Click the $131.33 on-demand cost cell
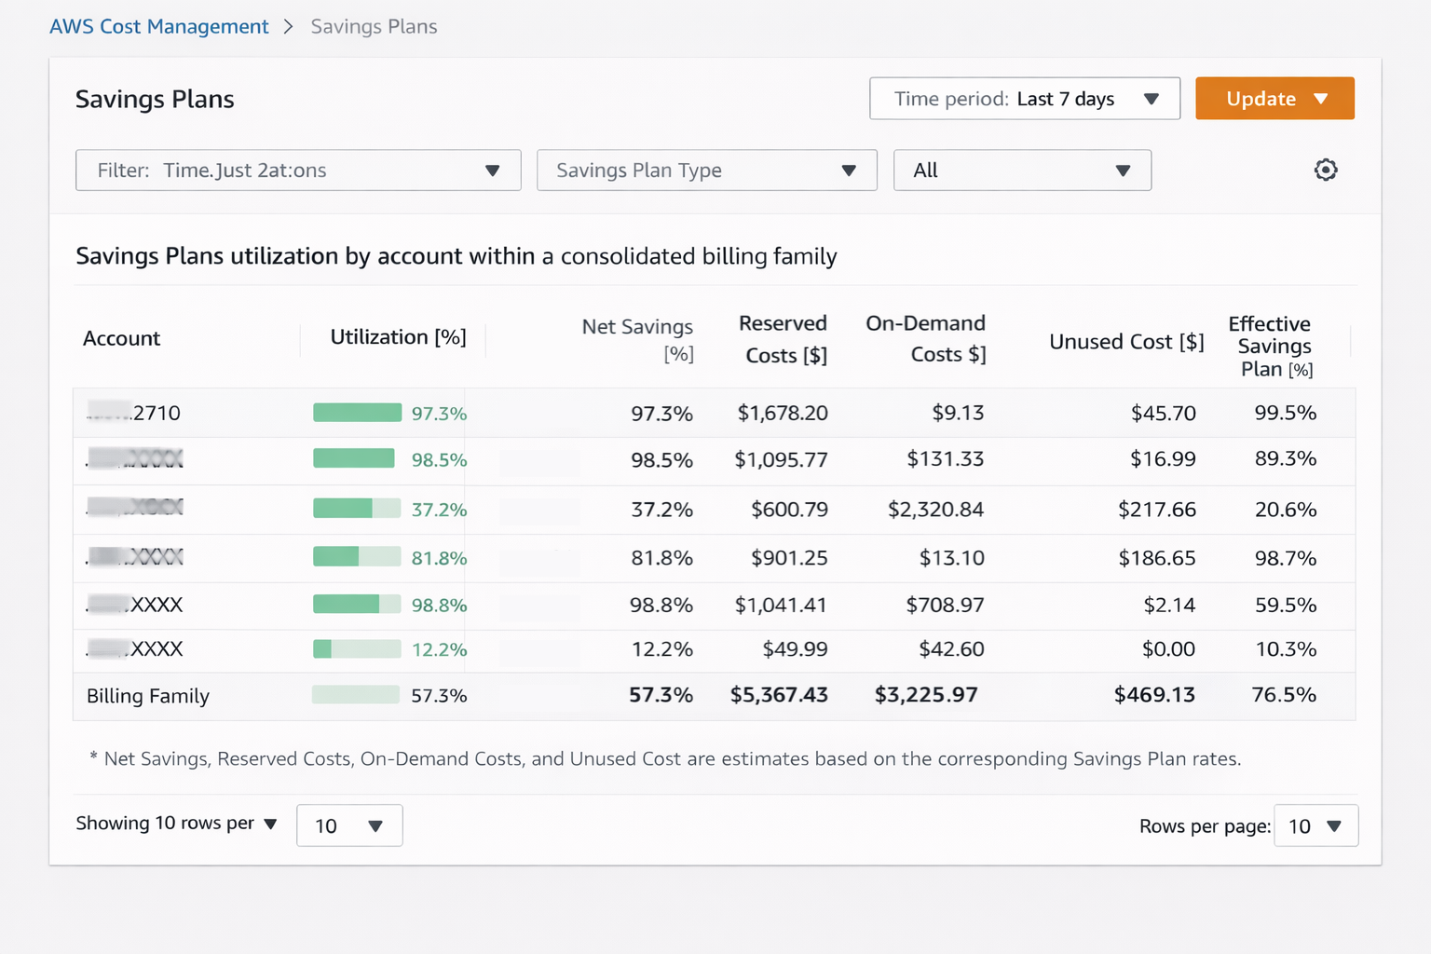Viewport: 1431px width, 954px height. [946, 459]
